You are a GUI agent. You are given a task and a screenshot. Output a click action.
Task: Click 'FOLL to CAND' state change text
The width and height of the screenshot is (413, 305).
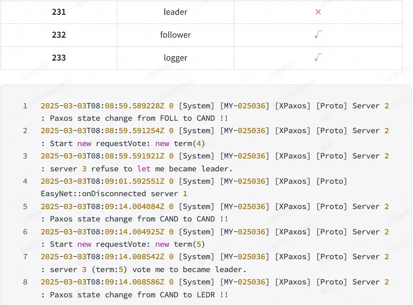(187, 118)
